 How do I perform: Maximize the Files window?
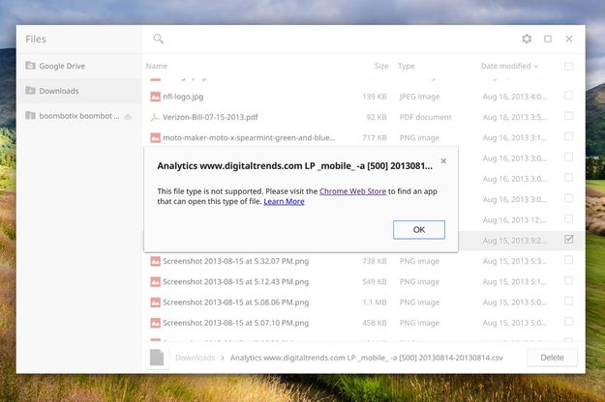click(548, 39)
